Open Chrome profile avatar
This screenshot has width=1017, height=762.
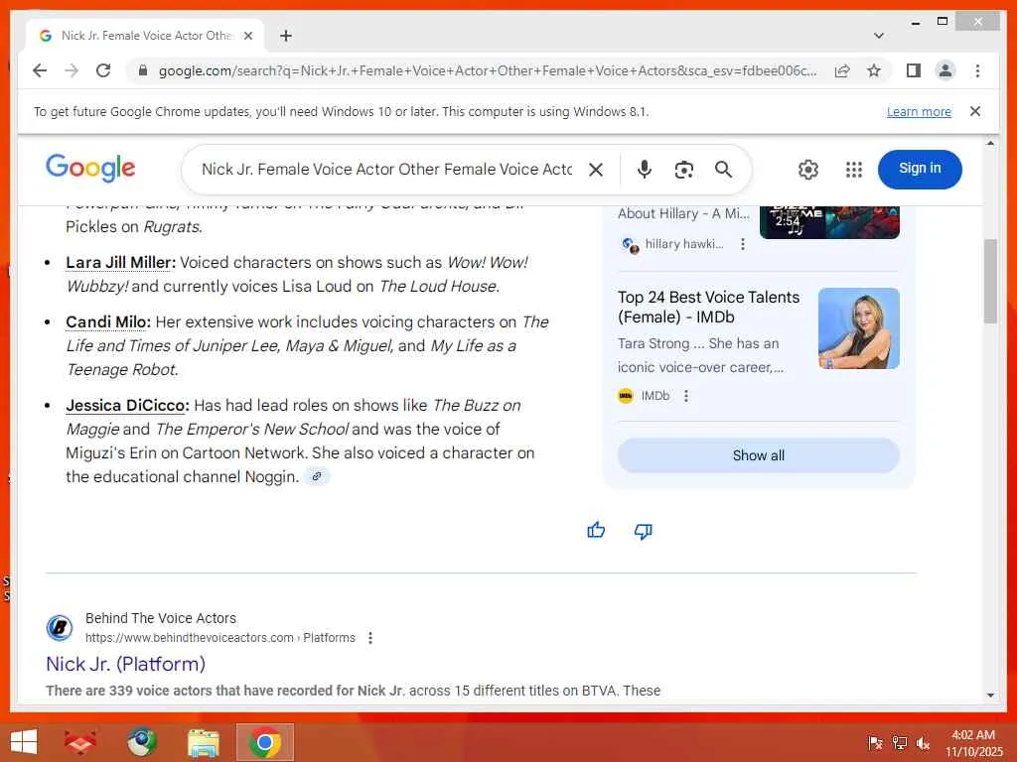tap(945, 70)
